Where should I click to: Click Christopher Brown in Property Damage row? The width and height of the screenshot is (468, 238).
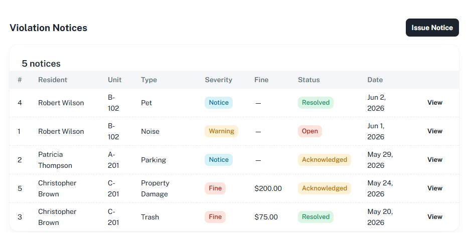click(57, 188)
